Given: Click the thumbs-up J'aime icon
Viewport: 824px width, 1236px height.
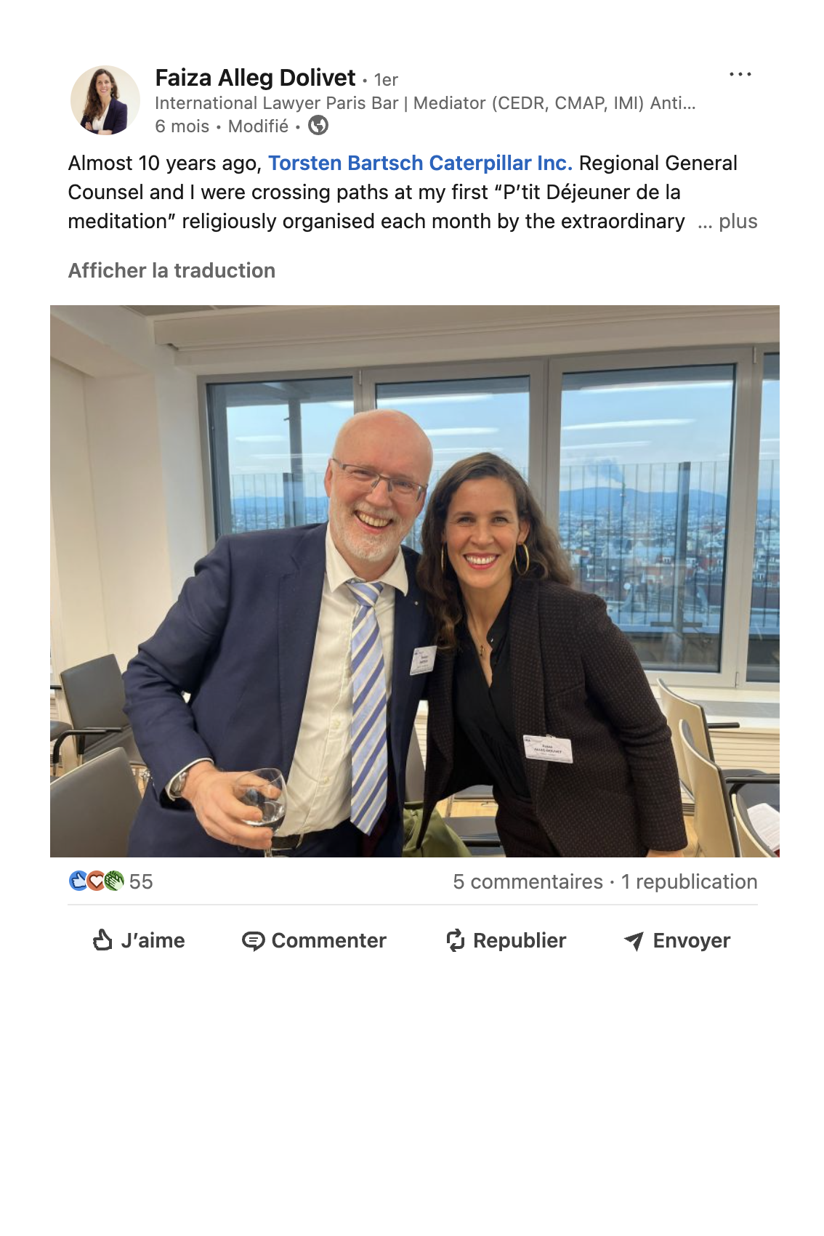Looking at the screenshot, I should (102, 940).
